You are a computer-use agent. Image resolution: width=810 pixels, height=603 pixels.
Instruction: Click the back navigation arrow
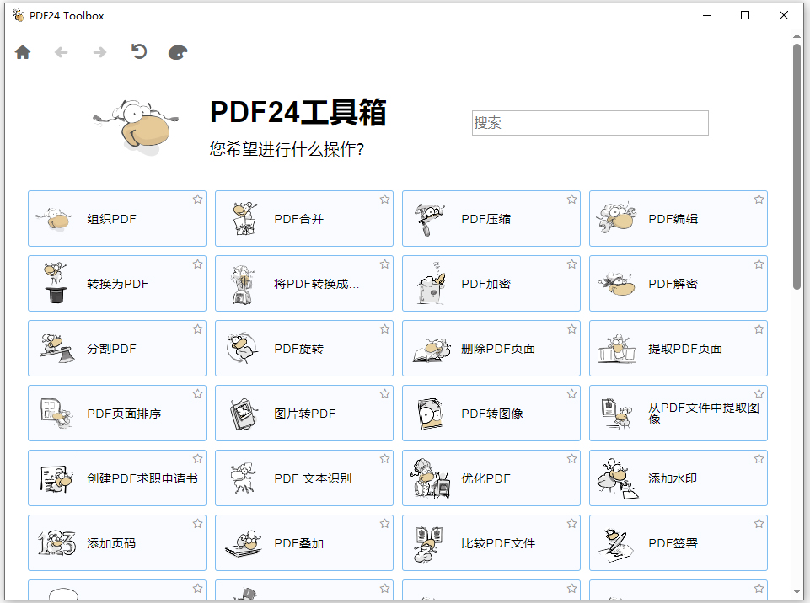[60, 51]
